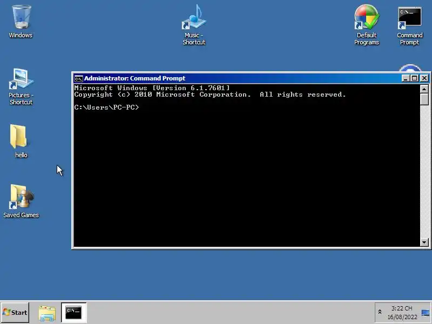Click the Start button on the taskbar
Image resolution: width=432 pixels, height=324 pixels.
point(15,313)
